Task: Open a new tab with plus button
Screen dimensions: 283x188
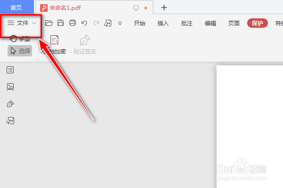Action: [x=164, y=8]
